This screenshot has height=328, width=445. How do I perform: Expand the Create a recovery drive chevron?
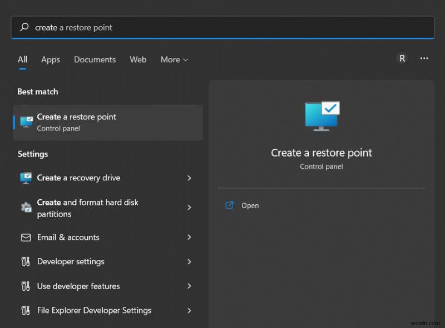190,178
